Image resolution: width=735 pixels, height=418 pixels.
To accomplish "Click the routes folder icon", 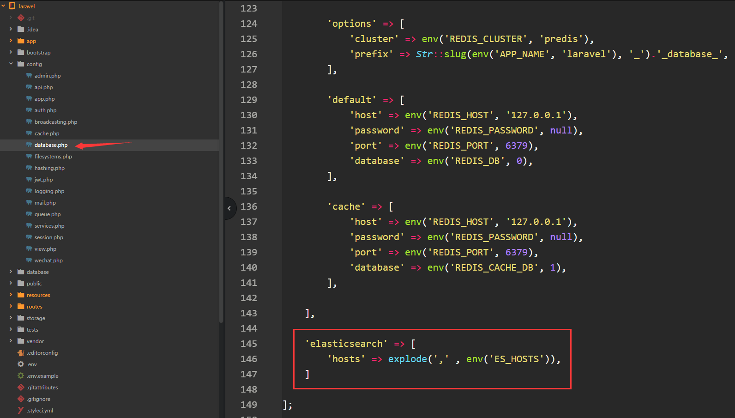I will pyautogui.click(x=21, y=306).
